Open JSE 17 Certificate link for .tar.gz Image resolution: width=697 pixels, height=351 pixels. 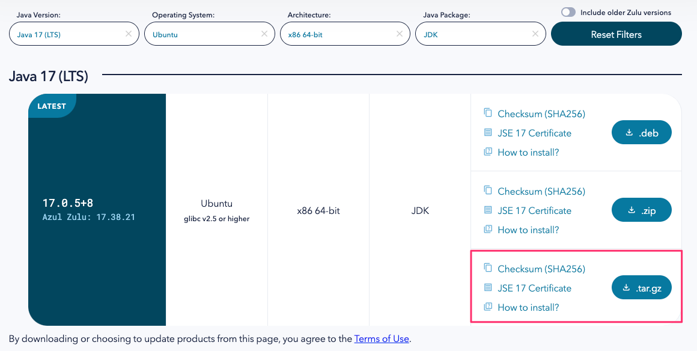click(x=534, y=288)
